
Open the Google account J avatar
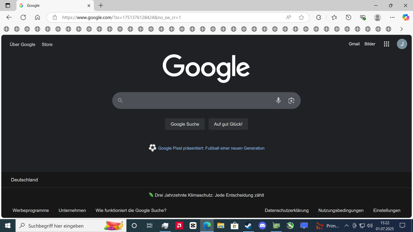point(402,44)
